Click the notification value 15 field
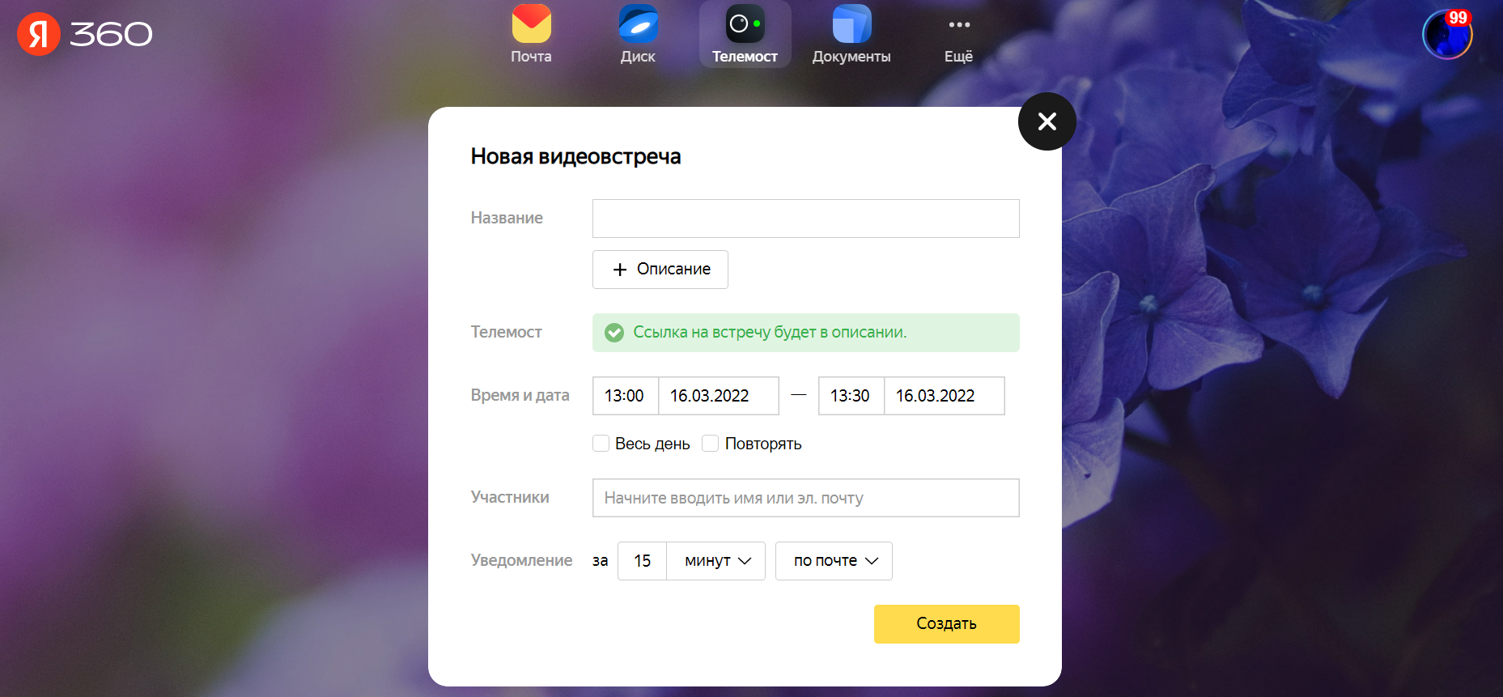1503x697 pixels. point(642,561)
